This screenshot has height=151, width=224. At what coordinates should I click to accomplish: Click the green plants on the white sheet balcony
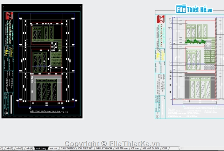pos(195,42)
